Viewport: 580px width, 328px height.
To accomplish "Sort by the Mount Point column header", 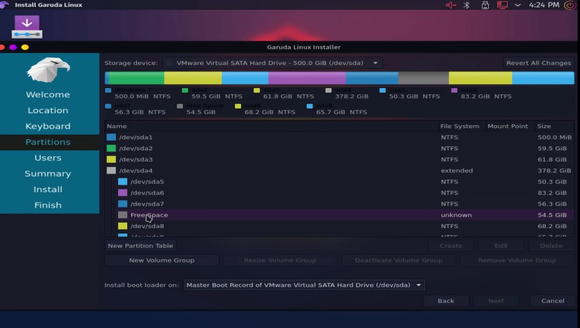I will tap(508, 126).
